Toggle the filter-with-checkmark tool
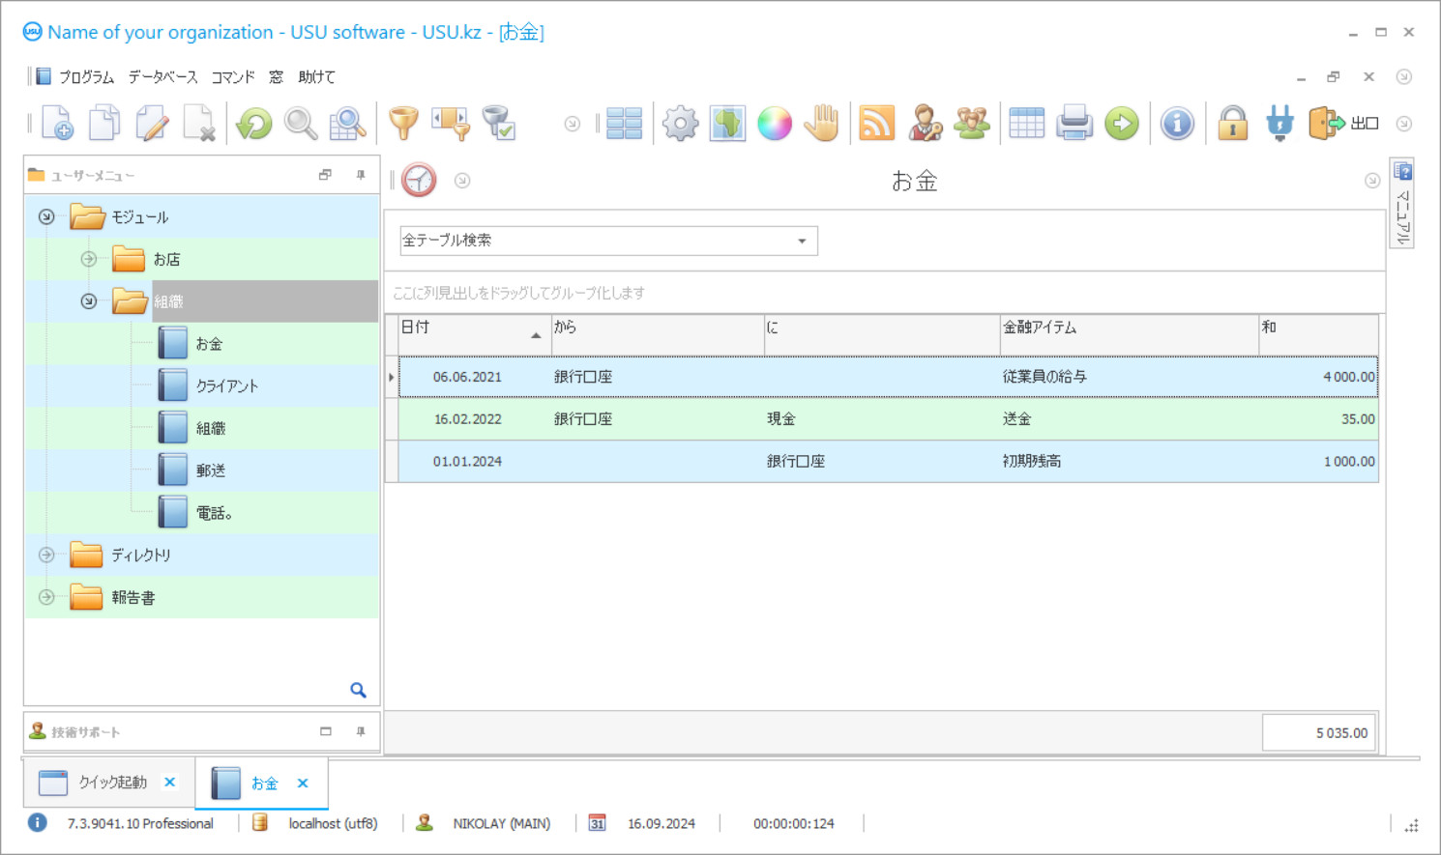This screenshot has width=1441, height=855. point(499,123)
